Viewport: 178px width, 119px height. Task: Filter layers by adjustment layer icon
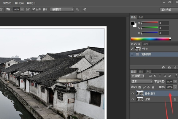[155, 76]
